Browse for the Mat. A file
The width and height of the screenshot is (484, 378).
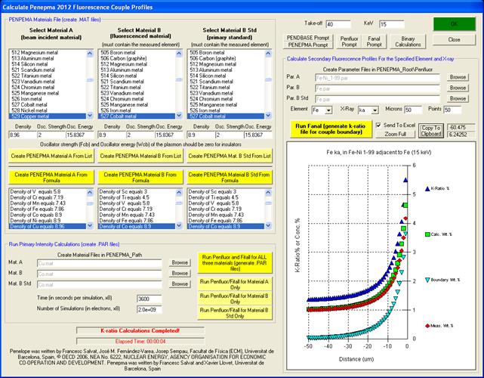(180, 262)
